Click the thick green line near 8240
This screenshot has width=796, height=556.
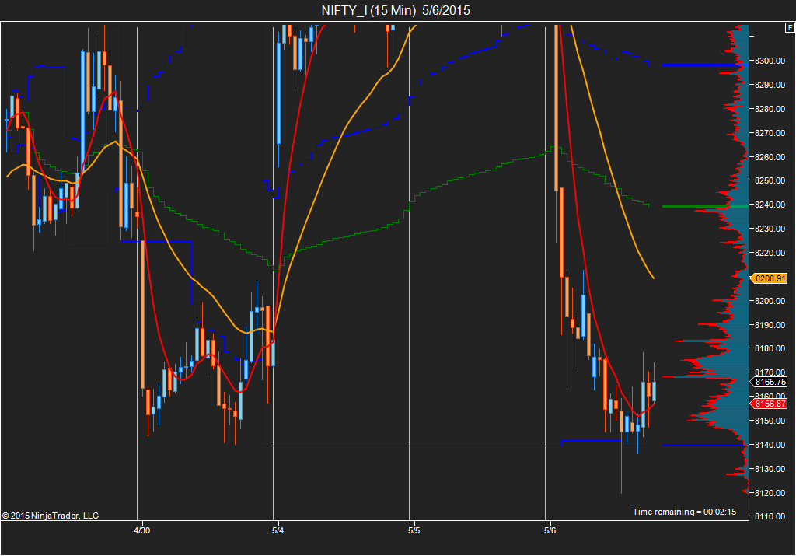(x=705, y=206)
